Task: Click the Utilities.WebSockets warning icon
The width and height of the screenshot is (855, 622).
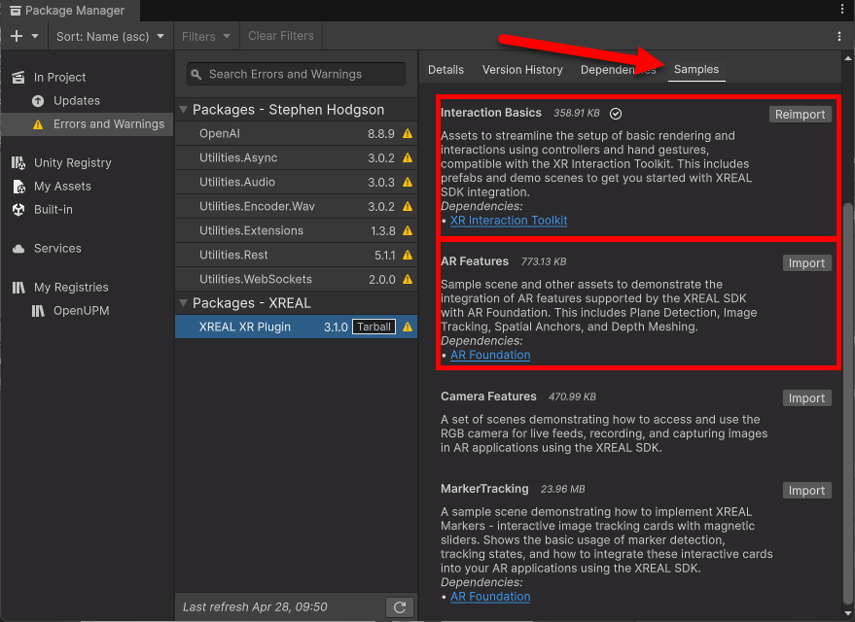Action: coord(408,279)
